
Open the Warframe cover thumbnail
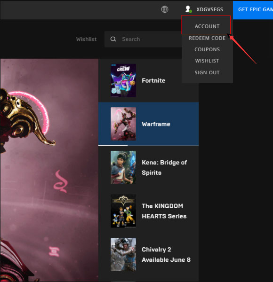pyautogui.click(x=123, y=124)
